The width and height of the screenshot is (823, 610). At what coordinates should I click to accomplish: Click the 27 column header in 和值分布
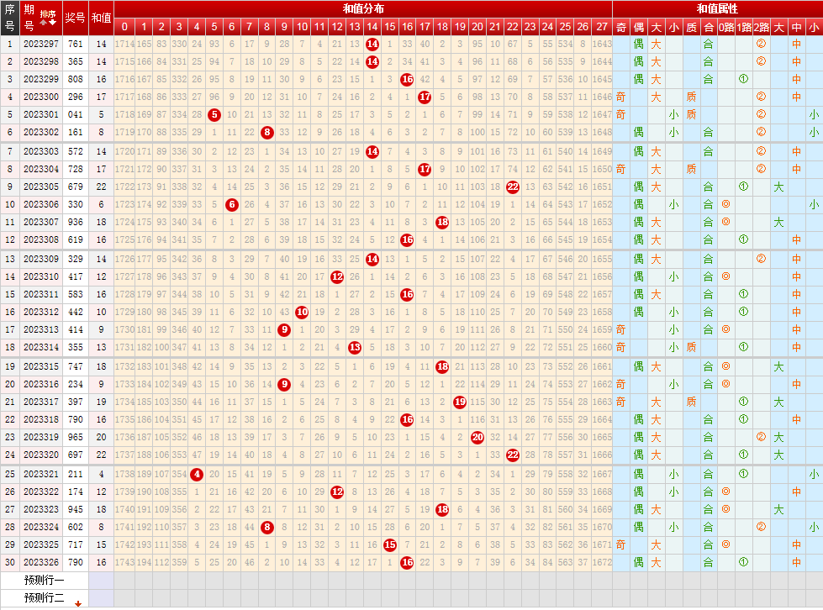click(x=601, y=27)
